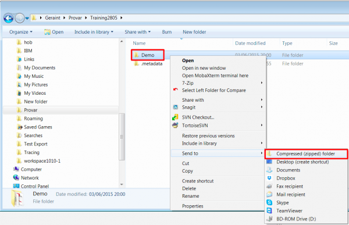
Task: Click the folder icon in address bar
Action: click(x=34, y=18)
